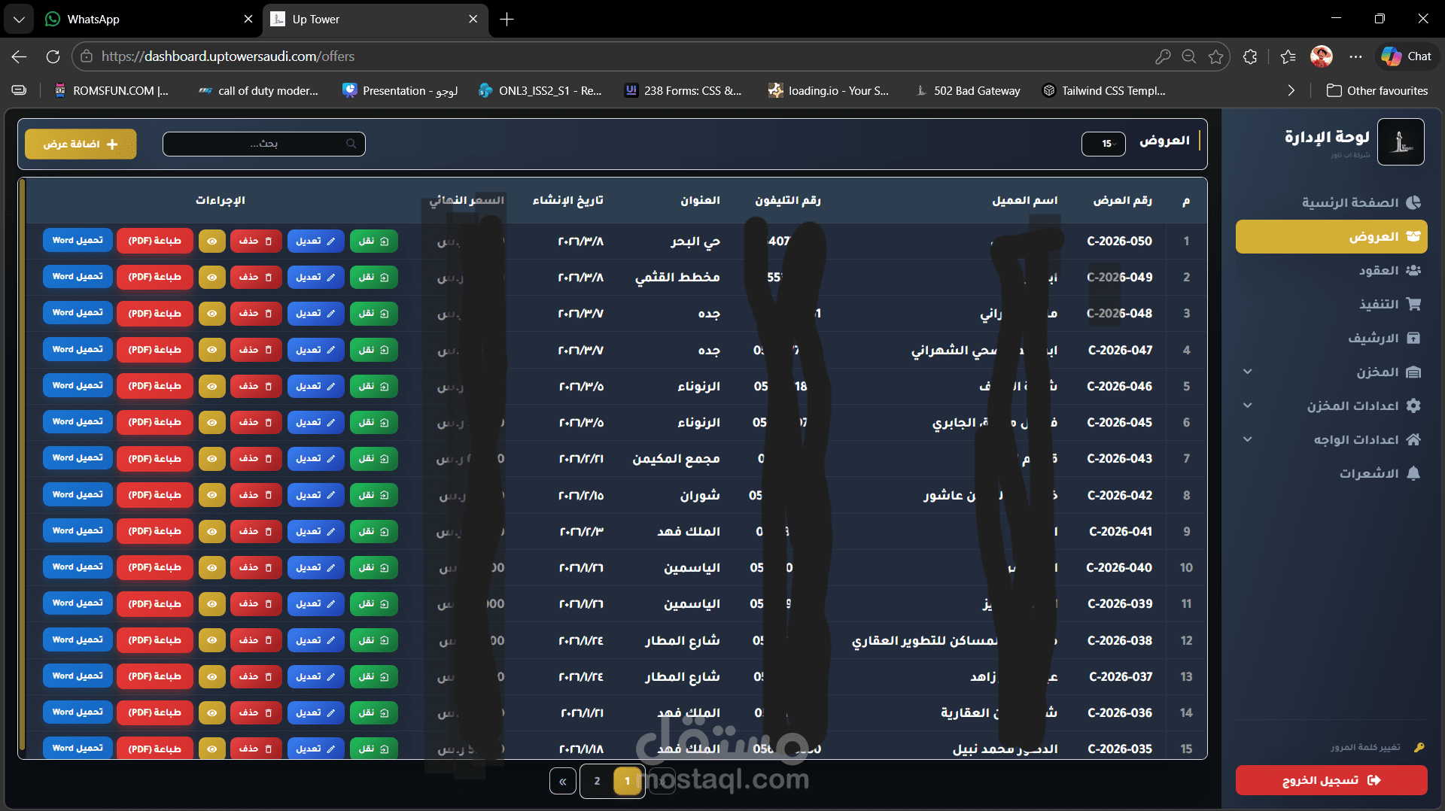Viewport: 1445px width, 811px height.
Task: Open loading.io bookmark
Action: (828, 90)
